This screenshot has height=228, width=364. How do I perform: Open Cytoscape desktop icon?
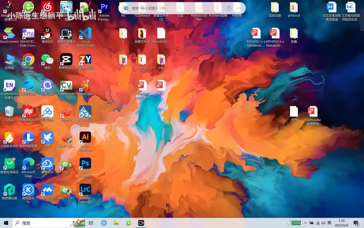pos(85,87)
